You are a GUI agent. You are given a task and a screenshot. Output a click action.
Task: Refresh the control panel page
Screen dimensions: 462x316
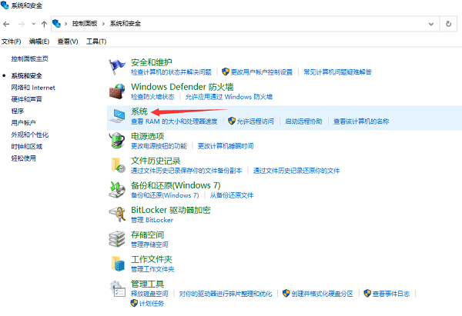[448, 24]
